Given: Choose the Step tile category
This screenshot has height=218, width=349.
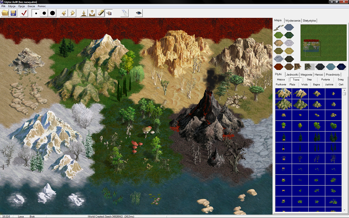Looking at the screenshot, I should click(309, 79).
